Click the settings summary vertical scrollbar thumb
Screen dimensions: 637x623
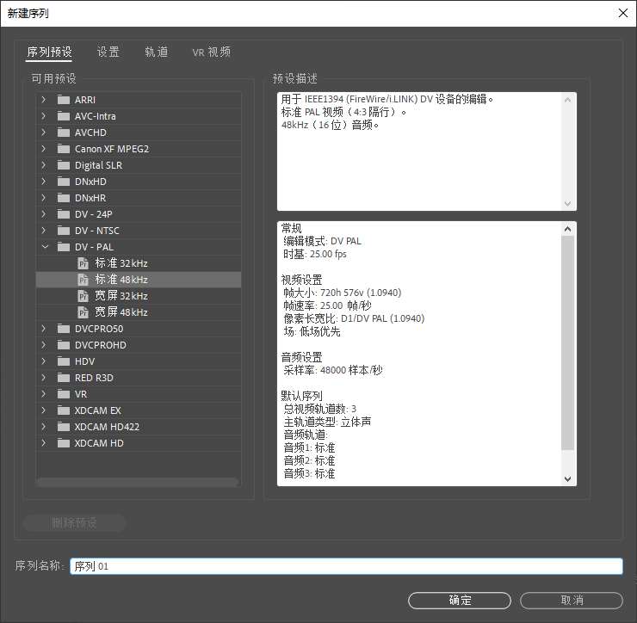[568, 343]
